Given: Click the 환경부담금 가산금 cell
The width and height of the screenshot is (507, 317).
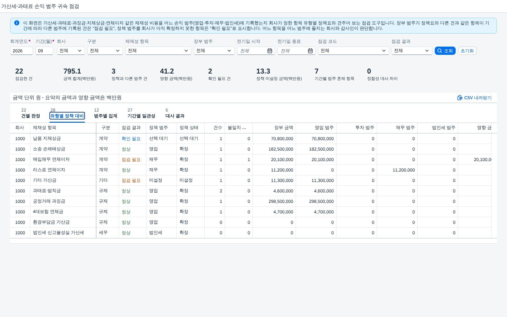Looking at the screenshot, I should pyautogui.click(x=63, y=222).
